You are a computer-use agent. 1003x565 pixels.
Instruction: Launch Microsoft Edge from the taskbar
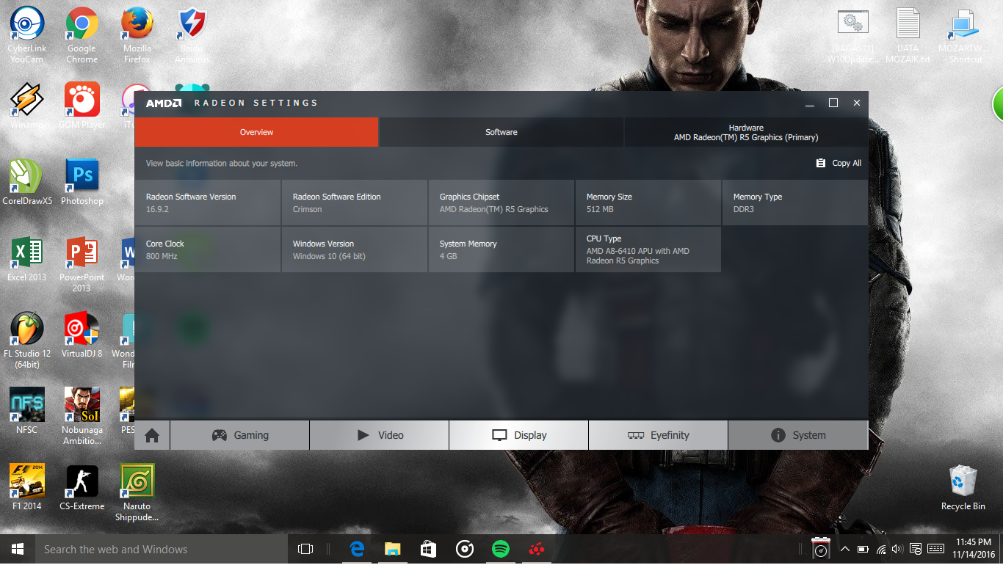click(358, 549)
